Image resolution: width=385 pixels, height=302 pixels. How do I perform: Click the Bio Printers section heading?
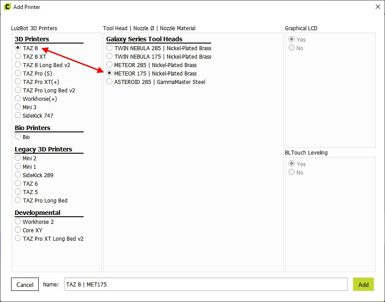point(32,128)
